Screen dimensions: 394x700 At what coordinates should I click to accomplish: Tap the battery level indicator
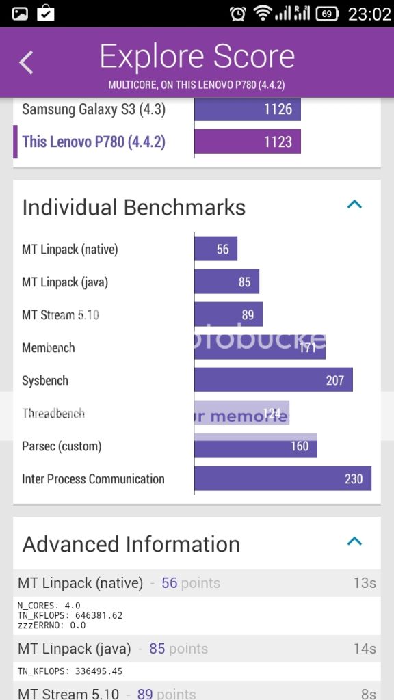click(328, 14)
